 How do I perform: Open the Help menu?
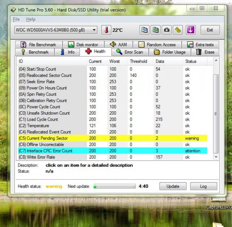click(31, 19)
